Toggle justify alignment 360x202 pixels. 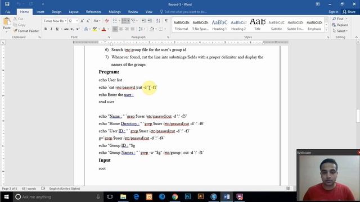coord(133,29)
